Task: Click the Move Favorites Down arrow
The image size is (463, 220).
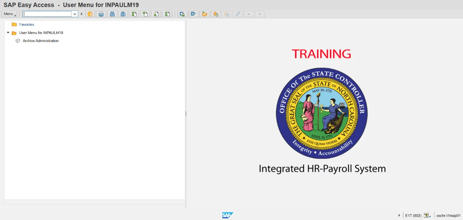Action: (x=249, y=14)
